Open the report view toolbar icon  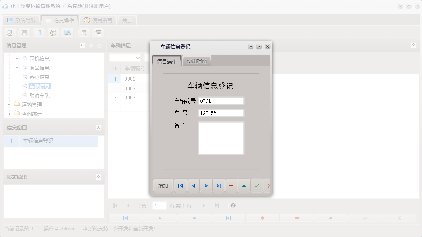(24, 33)
